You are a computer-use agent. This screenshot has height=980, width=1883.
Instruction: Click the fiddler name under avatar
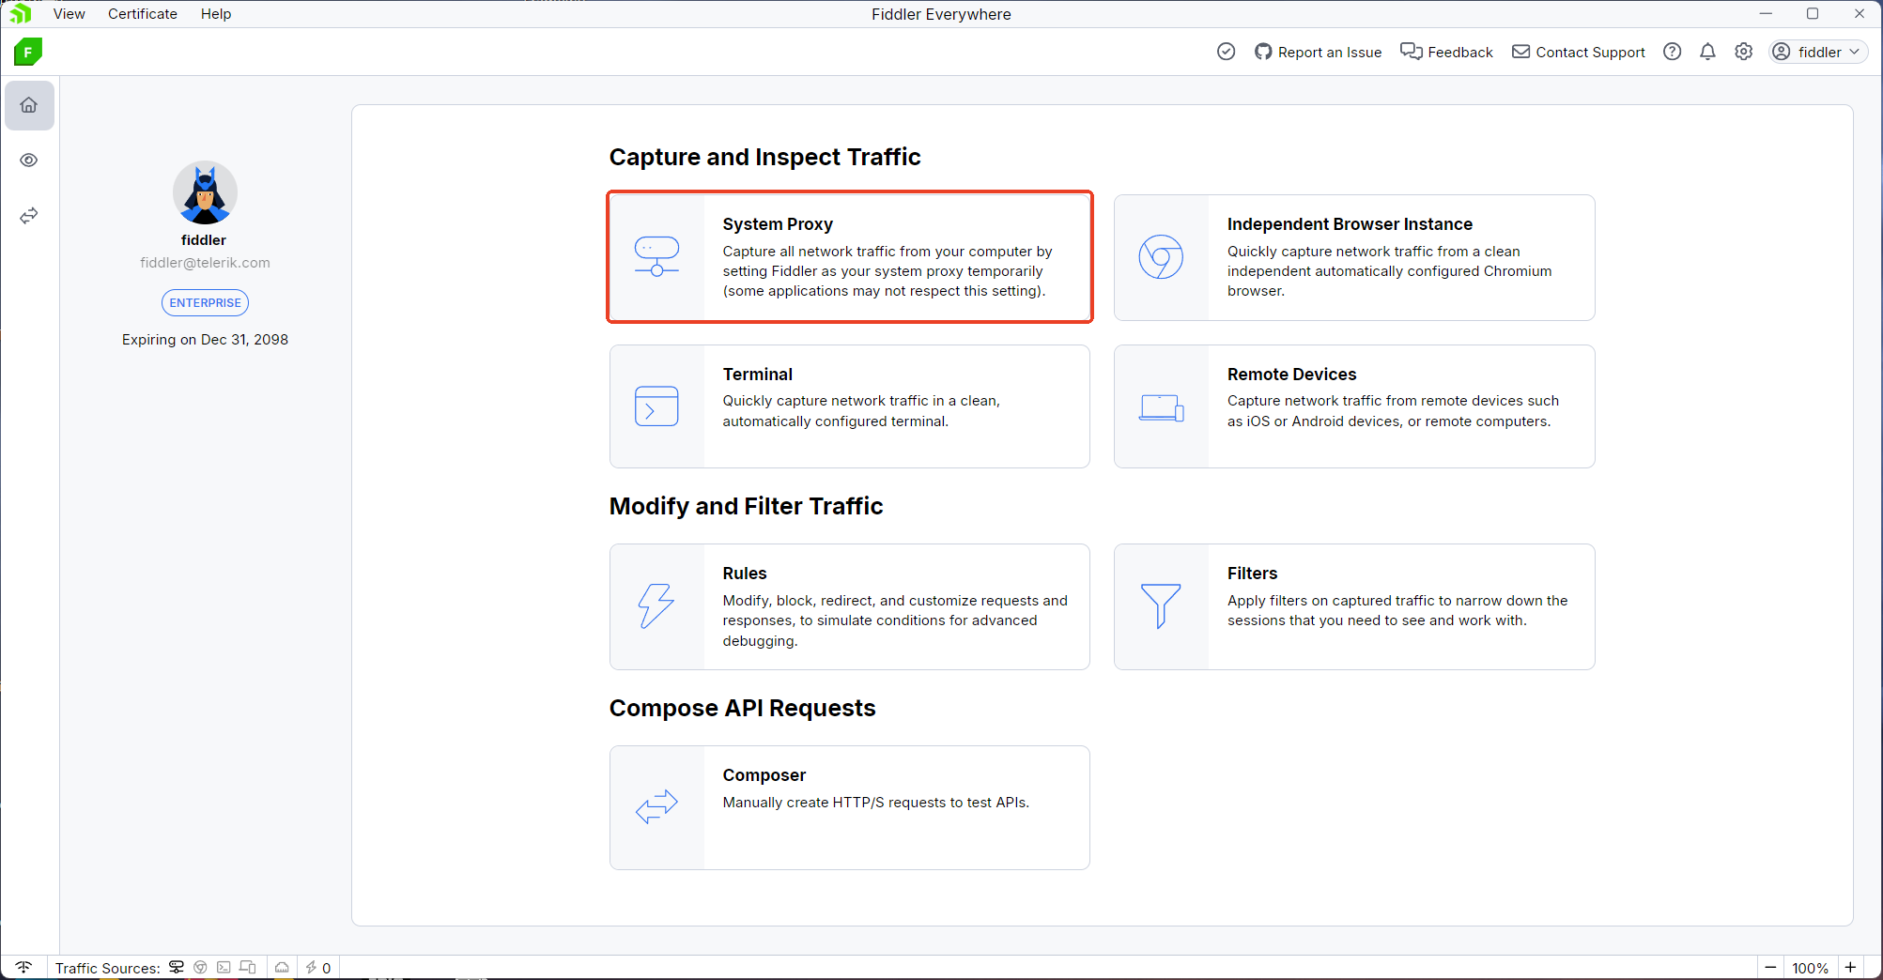coord(204,239)
